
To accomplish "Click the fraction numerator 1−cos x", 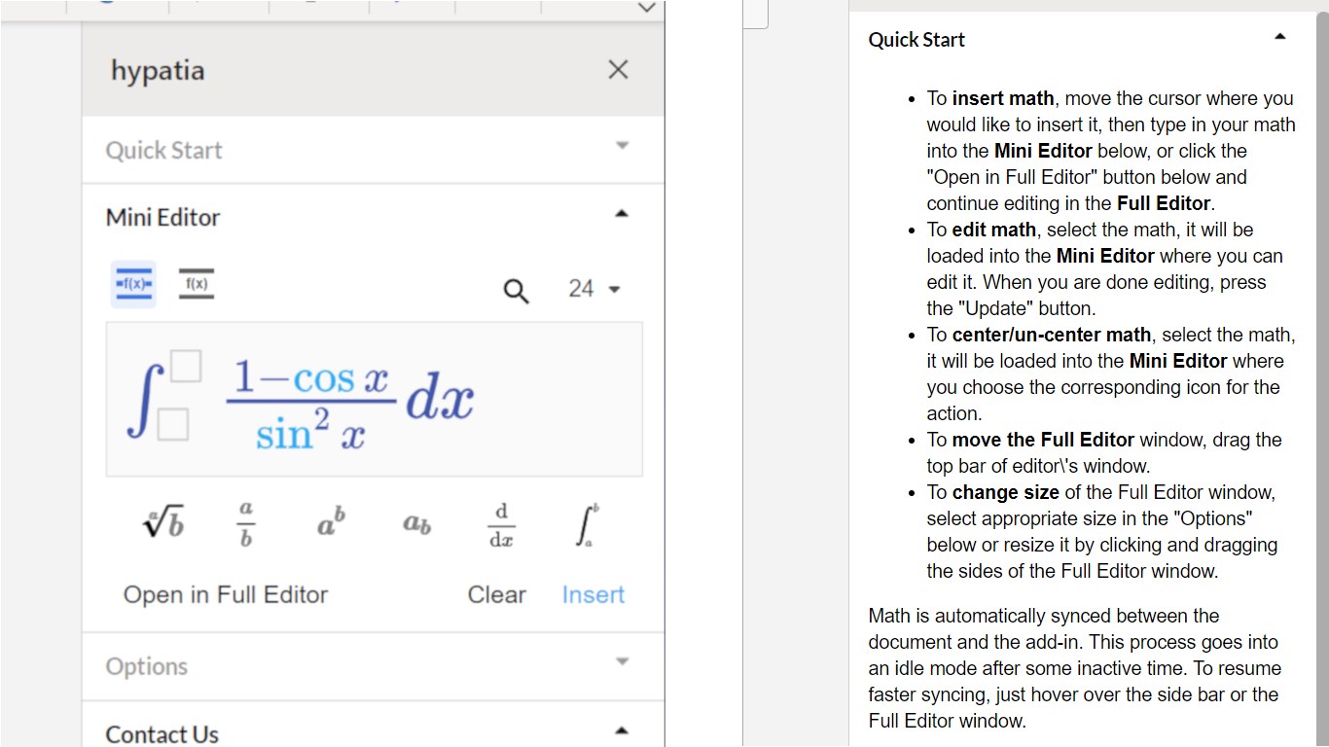I will pos(311,376).
